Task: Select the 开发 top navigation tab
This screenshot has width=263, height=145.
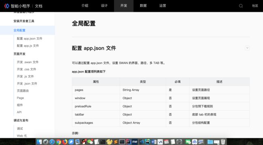Action: [124, 6]
